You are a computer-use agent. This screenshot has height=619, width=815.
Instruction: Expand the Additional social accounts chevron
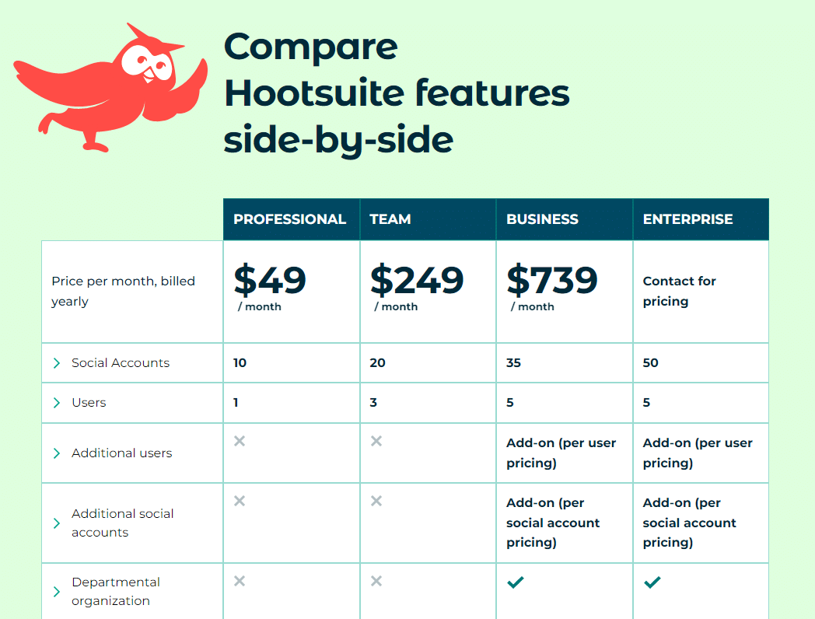pos(57,523)
